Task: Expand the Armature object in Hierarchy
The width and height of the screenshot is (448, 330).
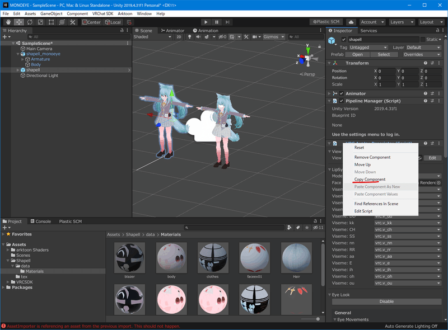Action: 23,59
